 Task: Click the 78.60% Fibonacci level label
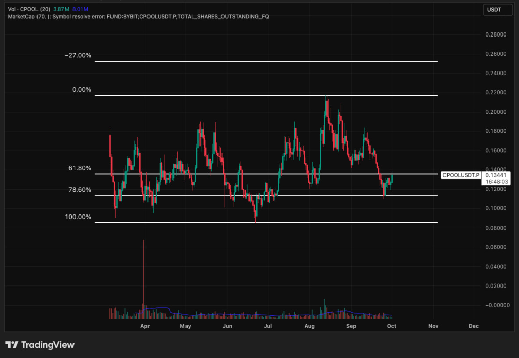click(x=80, y=190)
